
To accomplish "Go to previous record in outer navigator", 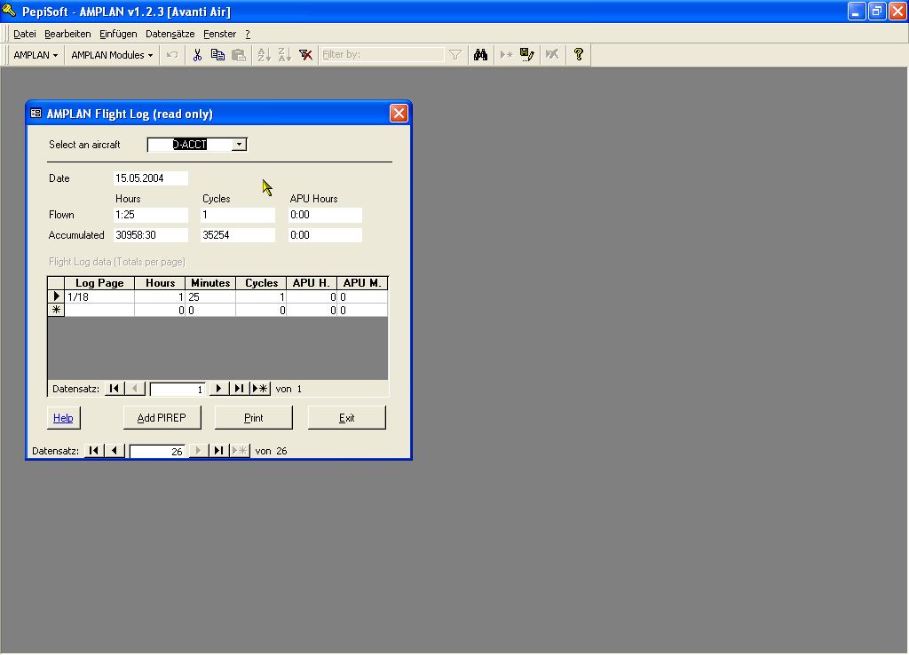I will point(115,451).
